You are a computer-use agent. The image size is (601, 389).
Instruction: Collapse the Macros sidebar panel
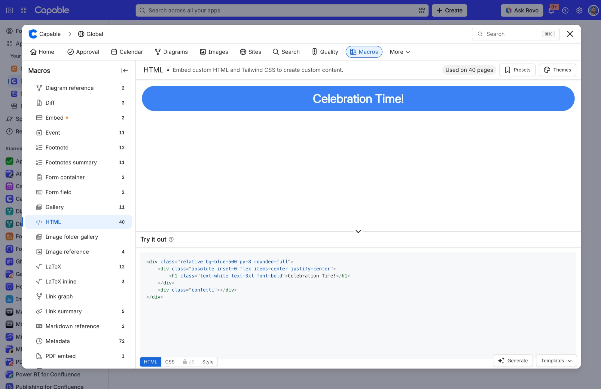coord(124,71)
